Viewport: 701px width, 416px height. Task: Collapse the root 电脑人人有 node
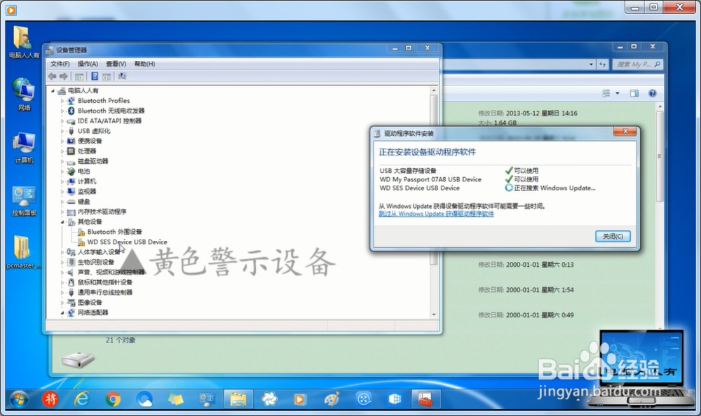(x=53, y=91)
